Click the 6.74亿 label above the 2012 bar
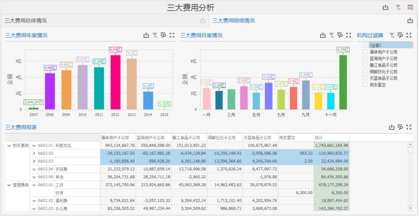419x216 pixels. point(115,50)
